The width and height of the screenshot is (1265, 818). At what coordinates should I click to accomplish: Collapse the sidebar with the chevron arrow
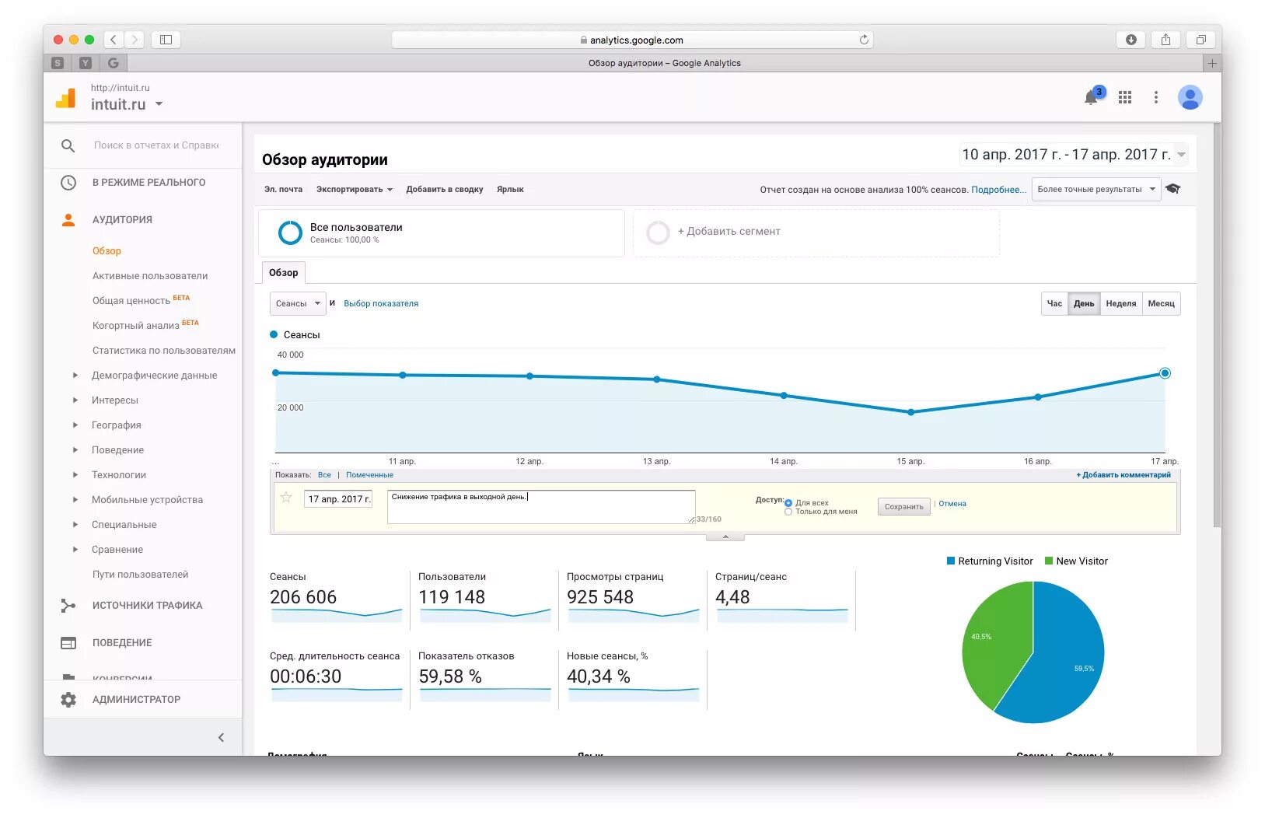(x=221, y=737)
